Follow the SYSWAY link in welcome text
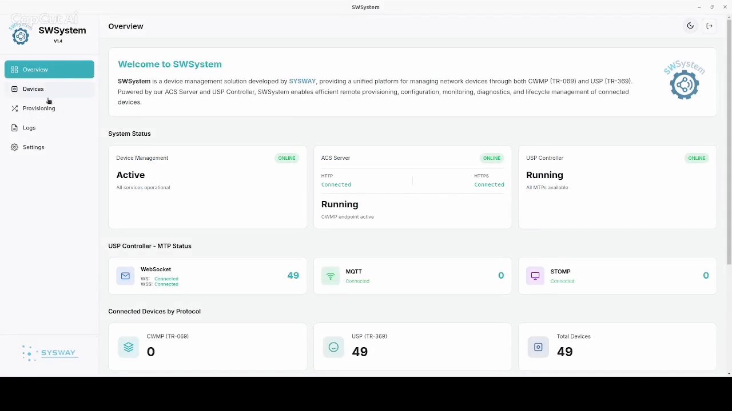This screenshot has width=732, height=411. [302, 81]
